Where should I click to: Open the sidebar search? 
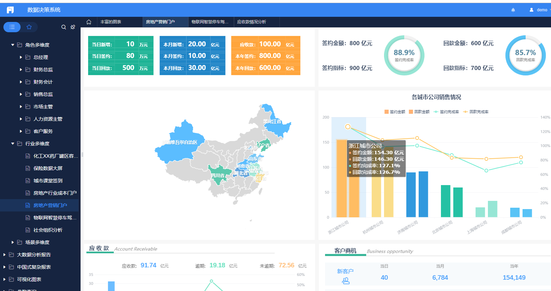(x=63, y=27)
